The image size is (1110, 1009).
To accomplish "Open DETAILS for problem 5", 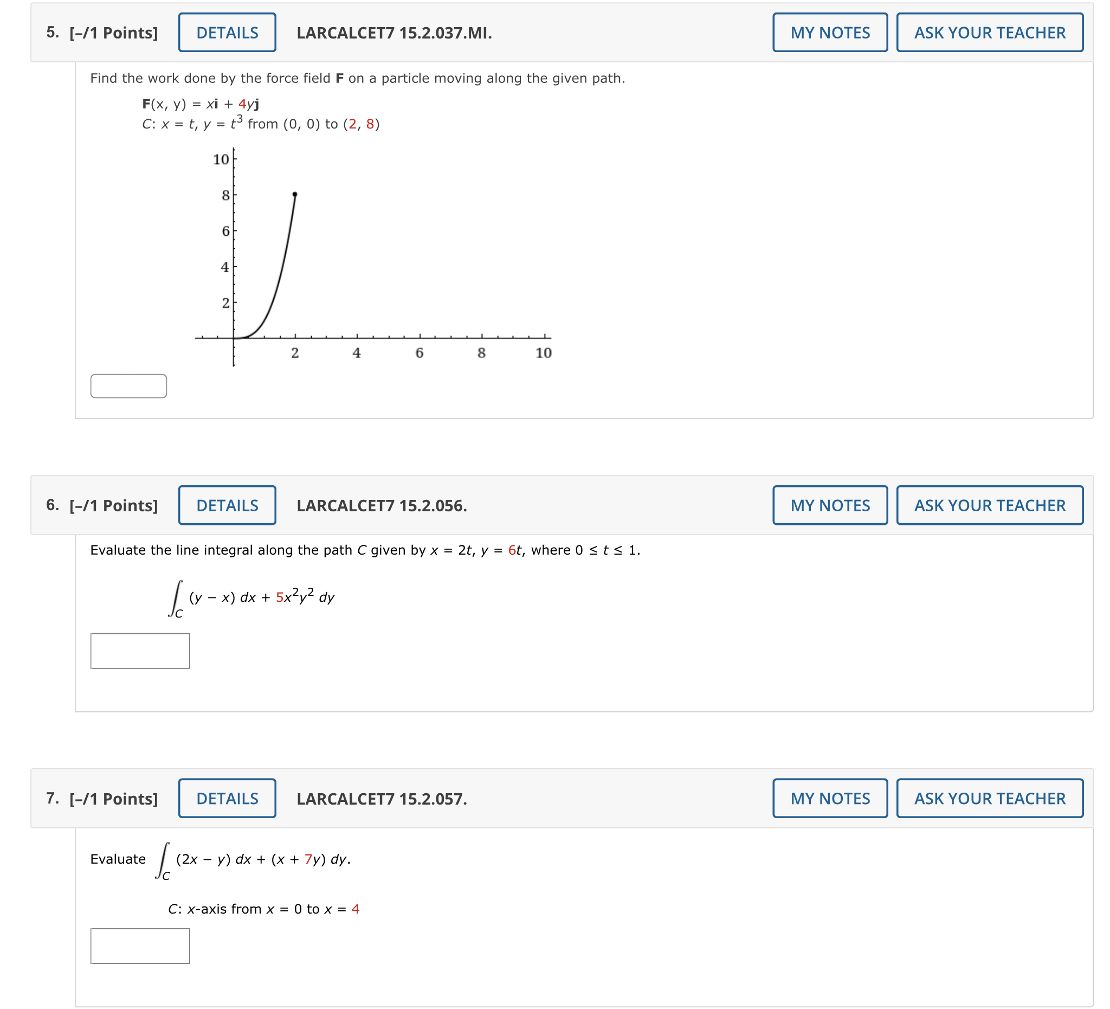I will [227, 33].
